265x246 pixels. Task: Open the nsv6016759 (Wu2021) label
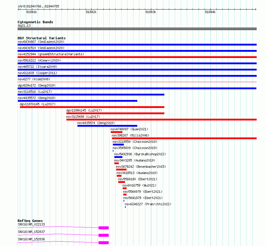pyautogui.click(x=139, y=185)
